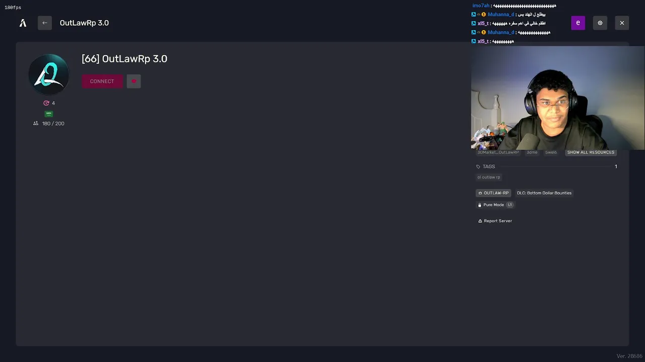
Task: Click the 3dme resource chip
Action: 532,152
